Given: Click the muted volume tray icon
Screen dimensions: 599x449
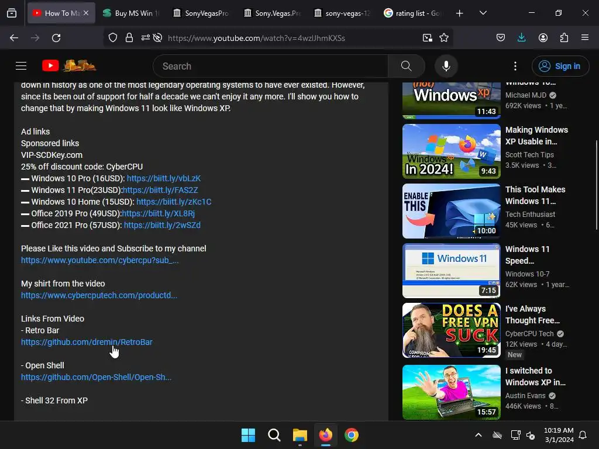Looking at the screenshot, I should pos(531,435).
